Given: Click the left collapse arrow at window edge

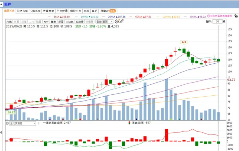Looking at the screenshot, I should click(x=1, y=132).
